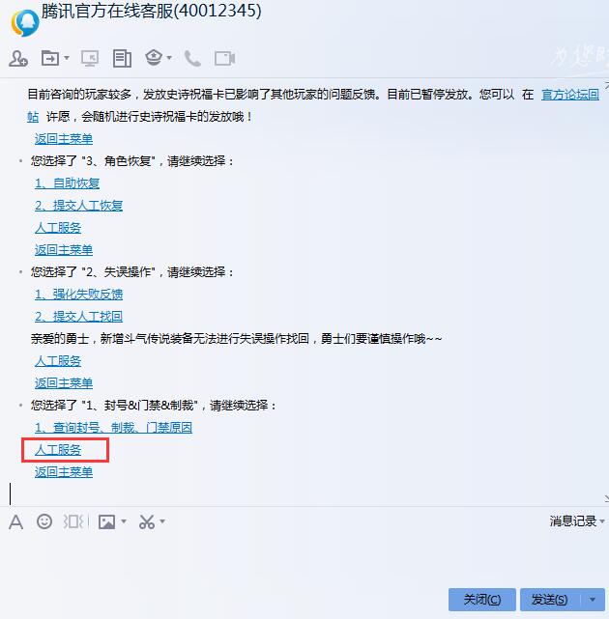Screen dimensions: 609x619
Task: Start a voice call with customer service
Action: pyautogui.click(x=192, y=59)
